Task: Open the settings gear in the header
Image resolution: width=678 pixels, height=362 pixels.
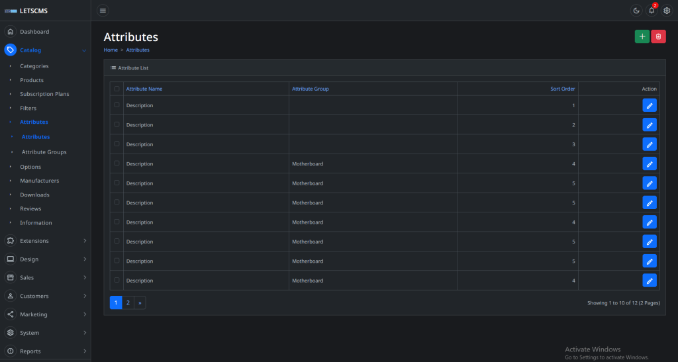Action: (667, 11)
